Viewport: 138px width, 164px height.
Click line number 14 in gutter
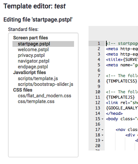pyautogui.click(x=98, y=113)
